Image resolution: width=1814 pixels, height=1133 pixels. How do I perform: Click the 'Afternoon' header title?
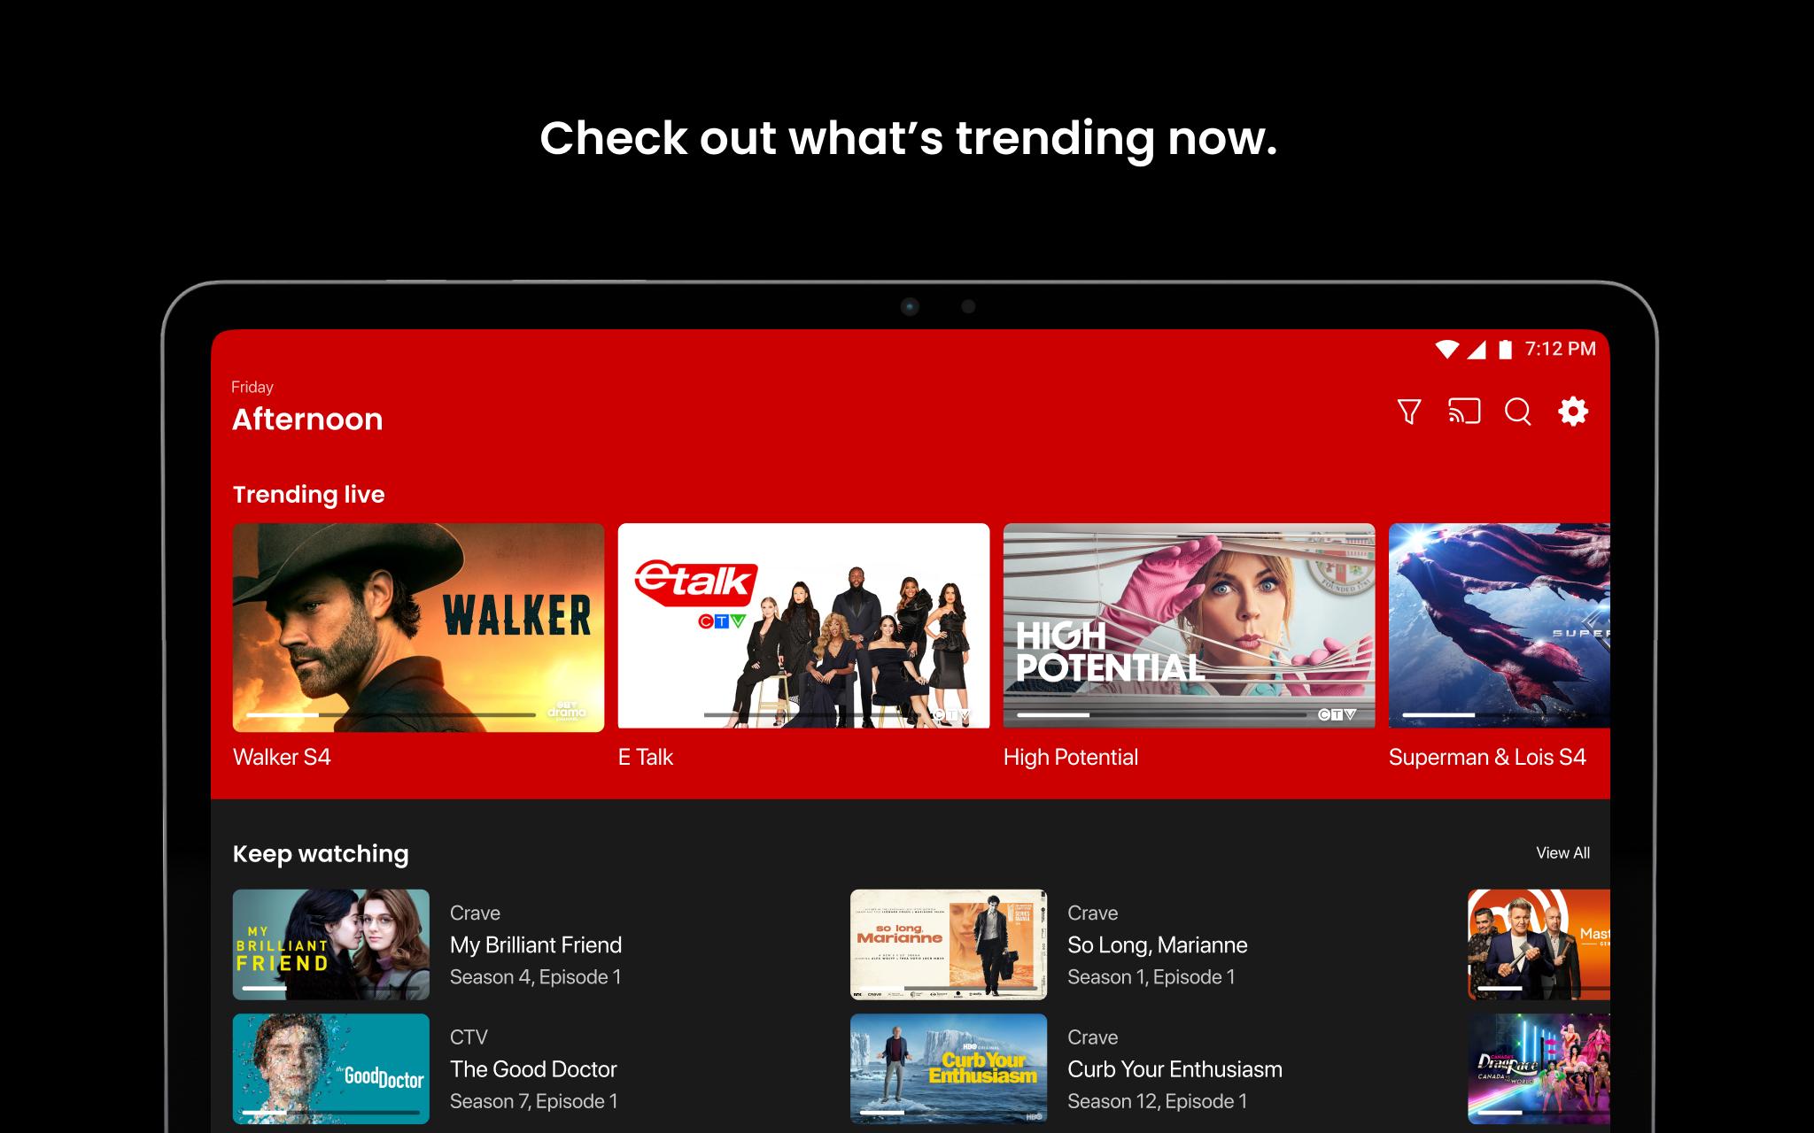pos(307,419)
